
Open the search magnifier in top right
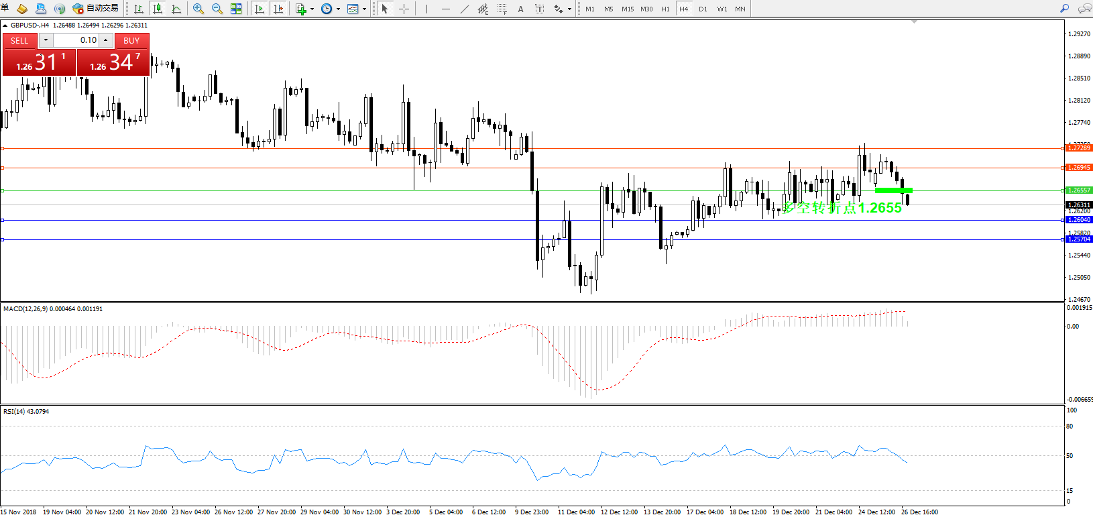coord(1064,9)
